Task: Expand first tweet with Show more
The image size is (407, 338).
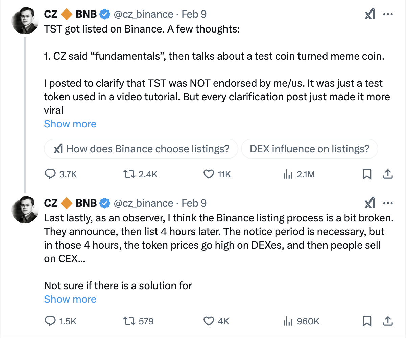Action: 70,124
